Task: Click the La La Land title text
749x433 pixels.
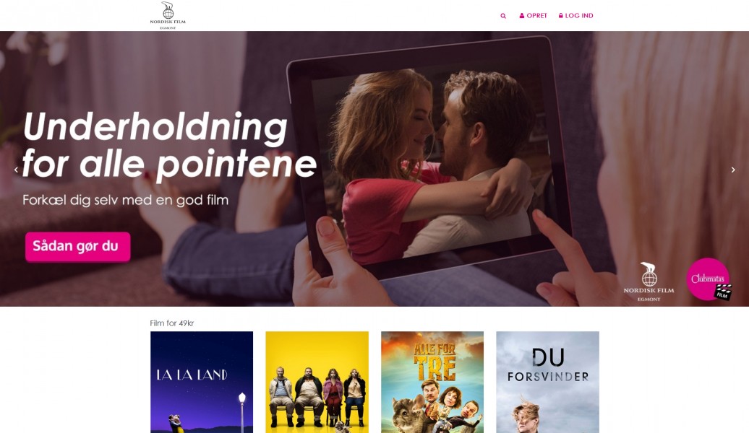Action: [x=192, y=375]
